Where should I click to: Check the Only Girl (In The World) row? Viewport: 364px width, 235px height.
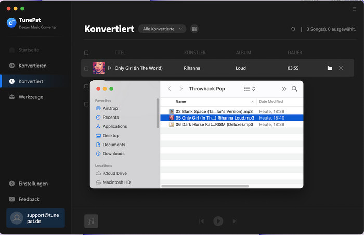(x=86, y=68)
